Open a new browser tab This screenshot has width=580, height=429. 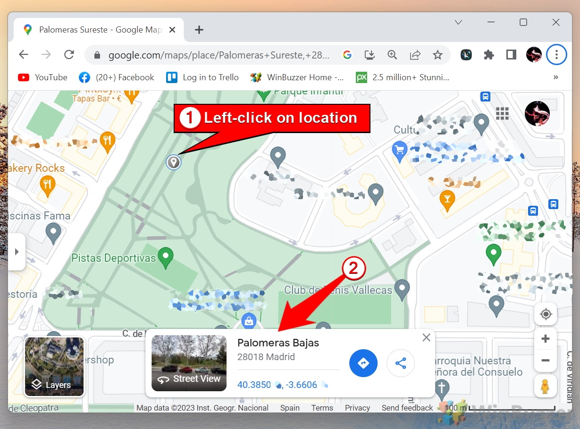coord(199,30)
